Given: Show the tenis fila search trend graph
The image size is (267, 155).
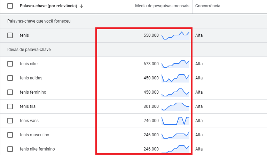Looking at the screenshot, I should pyautogui.click(x=175, y=107).
